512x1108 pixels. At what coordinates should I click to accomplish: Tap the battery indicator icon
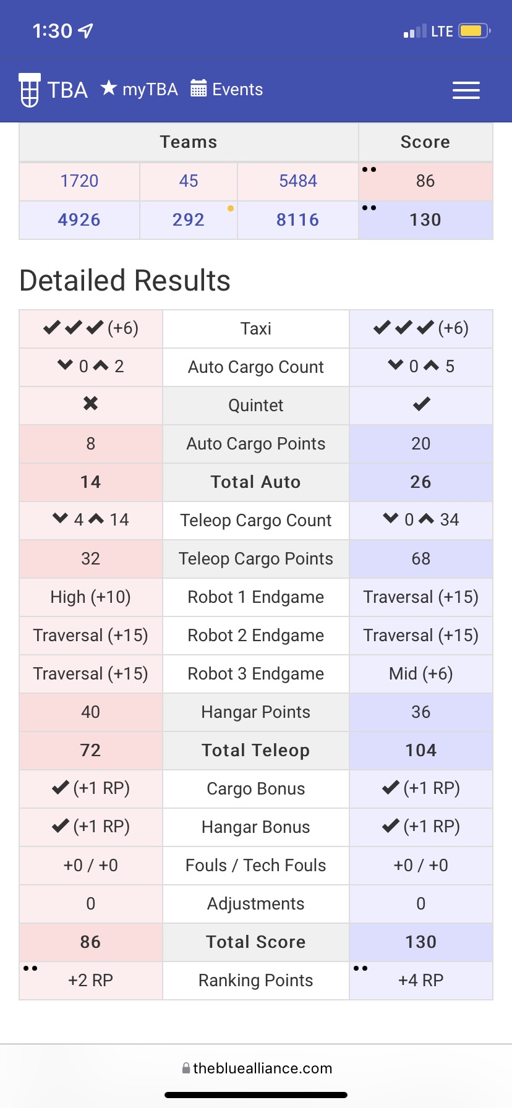pyautogui.click(x=474, y=31)
